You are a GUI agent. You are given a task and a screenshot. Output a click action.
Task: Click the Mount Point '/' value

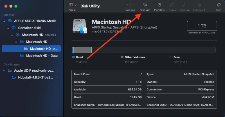(141, 74)
